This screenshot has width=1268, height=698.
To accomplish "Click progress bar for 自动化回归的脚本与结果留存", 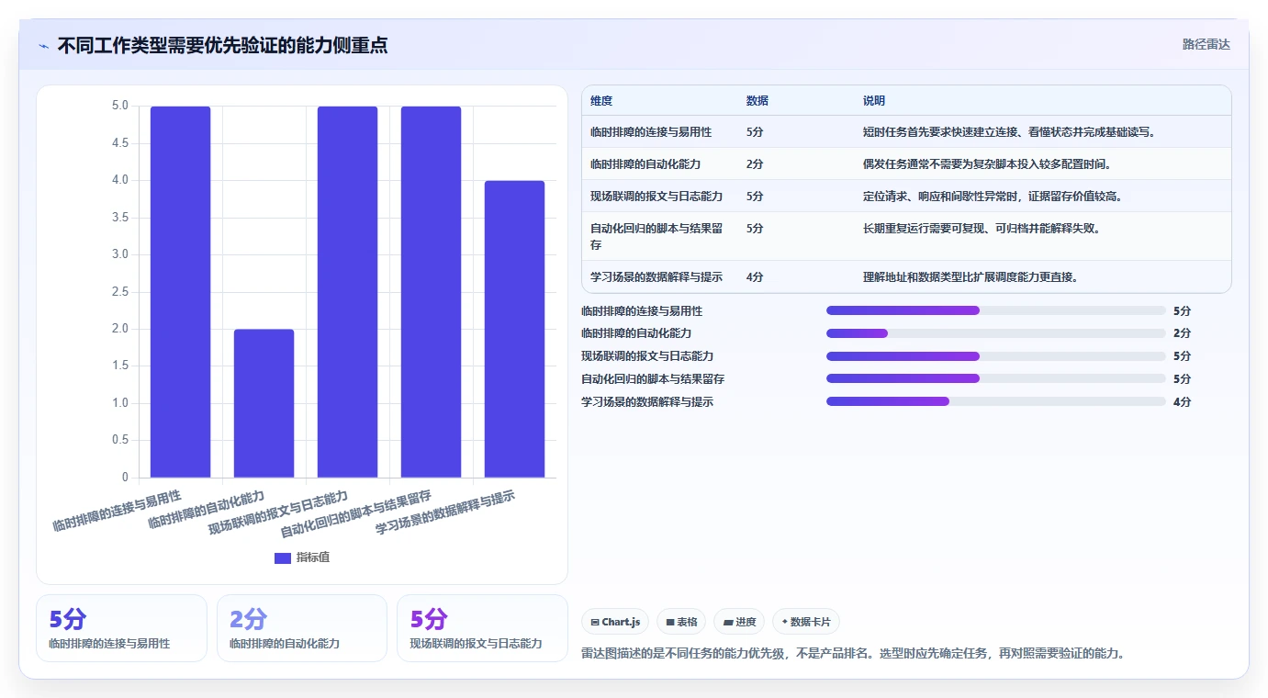I will [x=995, y=378].
